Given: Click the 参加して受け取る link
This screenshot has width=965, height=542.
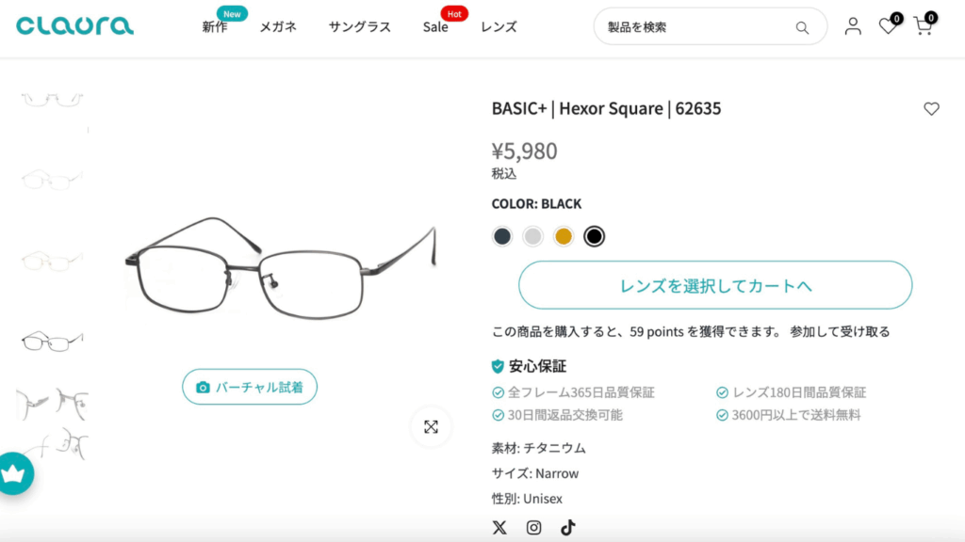Looking at the screenshot, I should pyautogui.click(x=840, y=331).
